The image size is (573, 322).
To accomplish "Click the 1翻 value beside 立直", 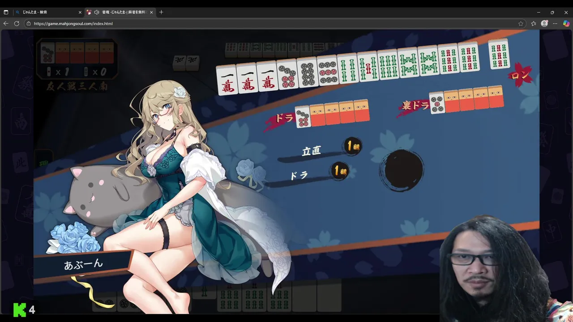I will pyautogui.click(x=353, y=146).
